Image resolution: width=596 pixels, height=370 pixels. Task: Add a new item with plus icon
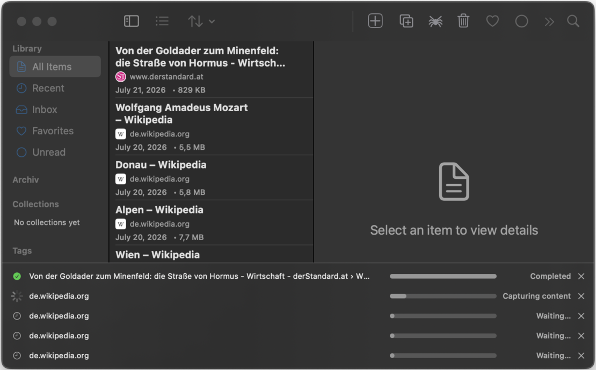[x=375, y=20]
